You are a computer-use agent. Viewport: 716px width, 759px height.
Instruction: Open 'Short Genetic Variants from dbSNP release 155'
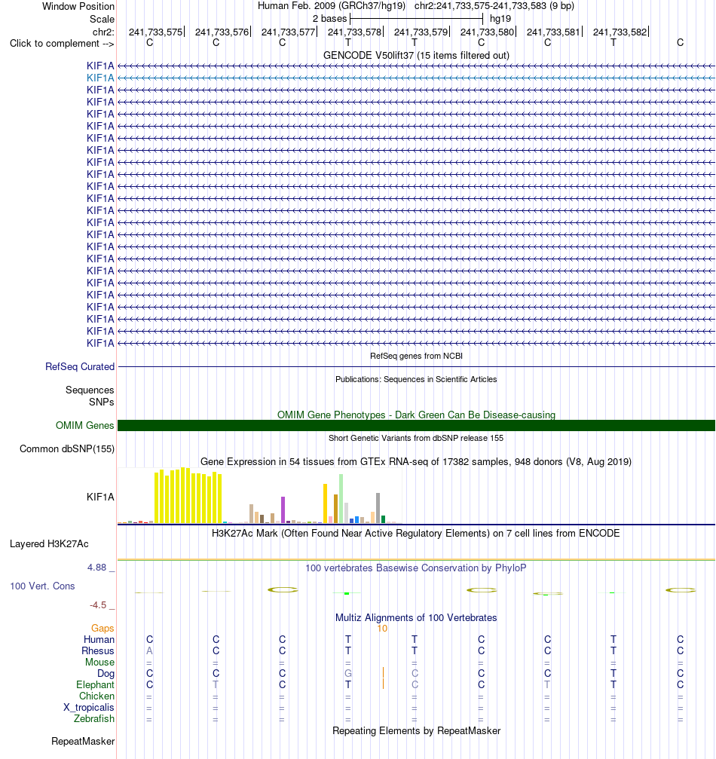[x=416, y=438]
